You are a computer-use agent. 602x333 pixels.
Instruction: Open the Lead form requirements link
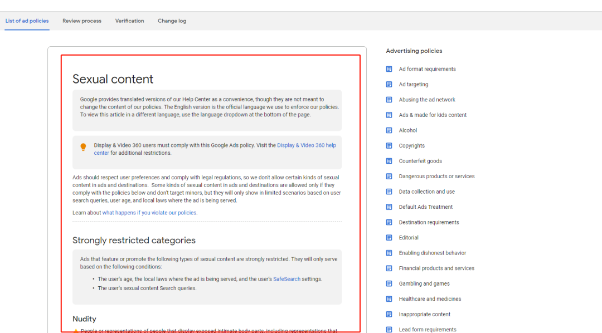click(428, 330)
